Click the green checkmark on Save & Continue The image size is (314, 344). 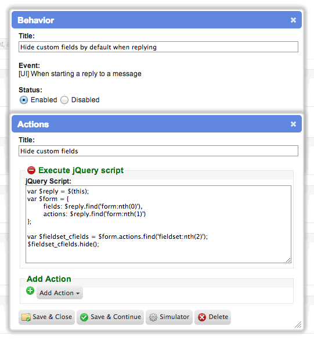point(84,317)
